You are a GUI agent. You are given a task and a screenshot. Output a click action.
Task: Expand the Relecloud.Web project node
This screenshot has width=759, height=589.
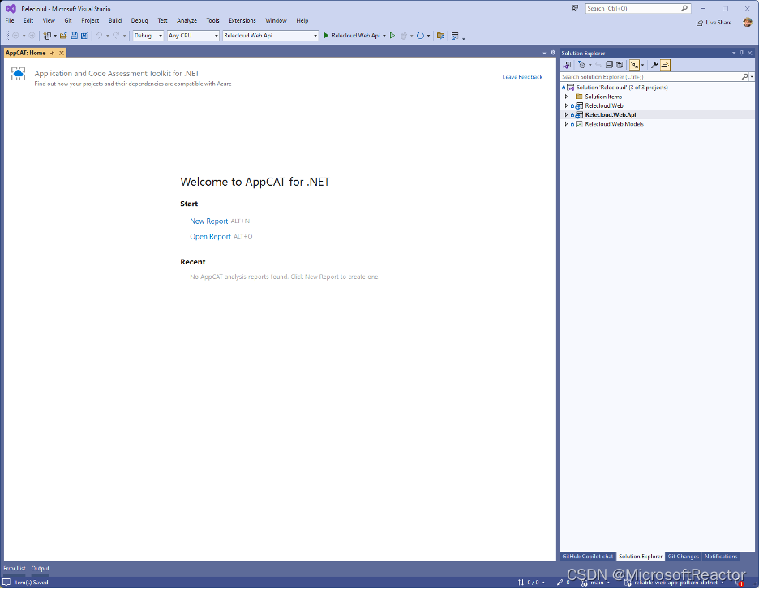click(x=566, y=105)
